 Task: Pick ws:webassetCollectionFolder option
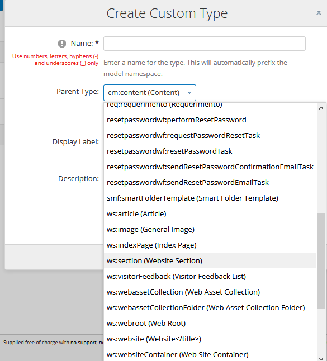[x=210, y=307]
